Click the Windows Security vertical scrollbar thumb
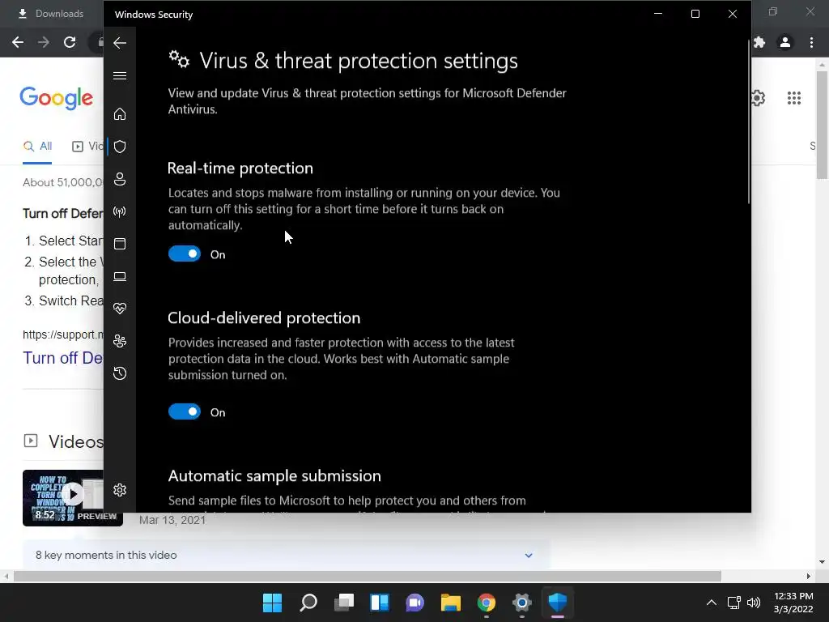The height and width of the screenshot is (622, 829). [x=749, y=123]
